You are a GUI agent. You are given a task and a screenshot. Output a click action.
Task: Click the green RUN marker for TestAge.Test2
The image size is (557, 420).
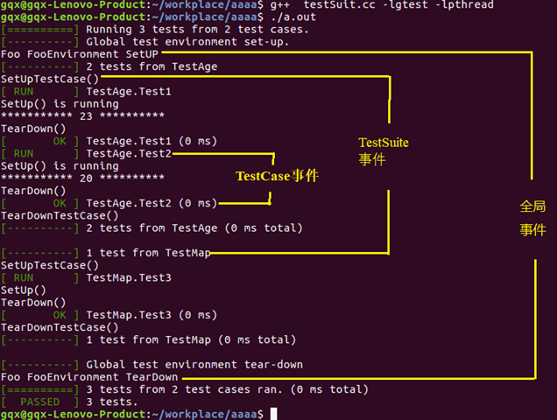24,154
